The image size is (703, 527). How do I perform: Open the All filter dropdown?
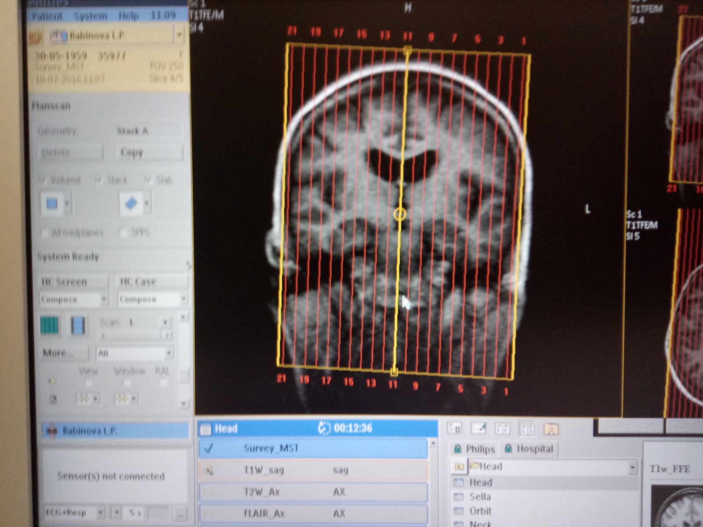[x=134, y=353]
